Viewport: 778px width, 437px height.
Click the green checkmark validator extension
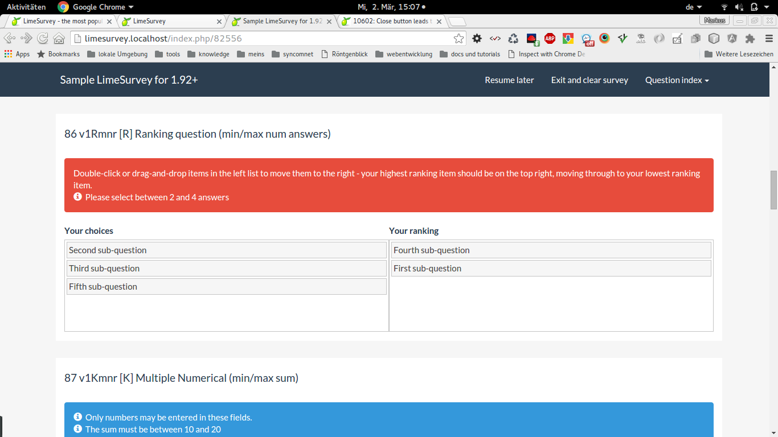(623, 38)
